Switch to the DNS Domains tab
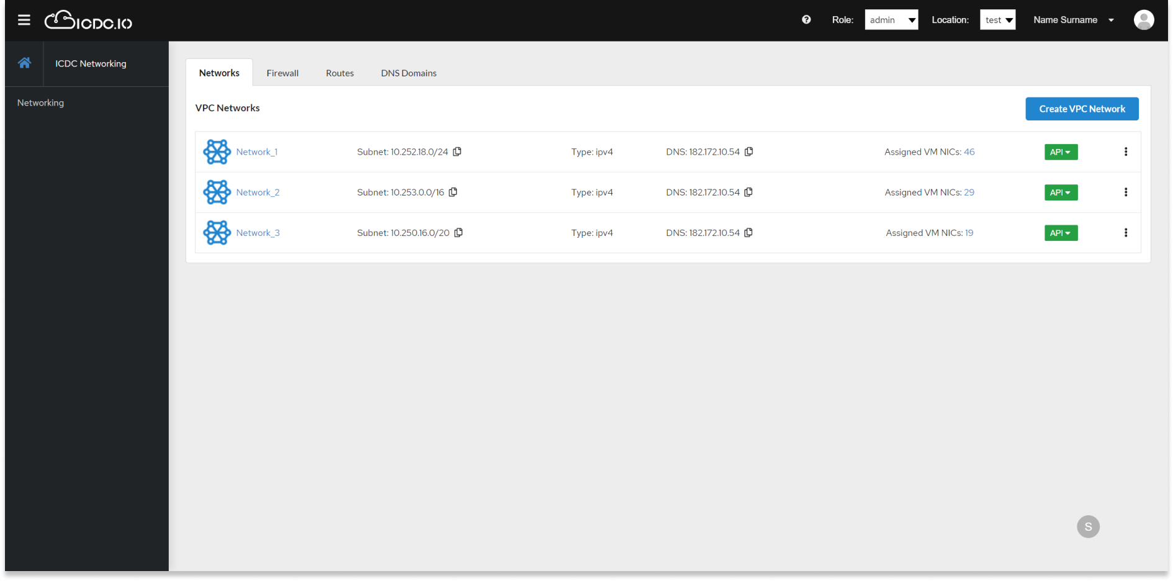 click(408, 73)
